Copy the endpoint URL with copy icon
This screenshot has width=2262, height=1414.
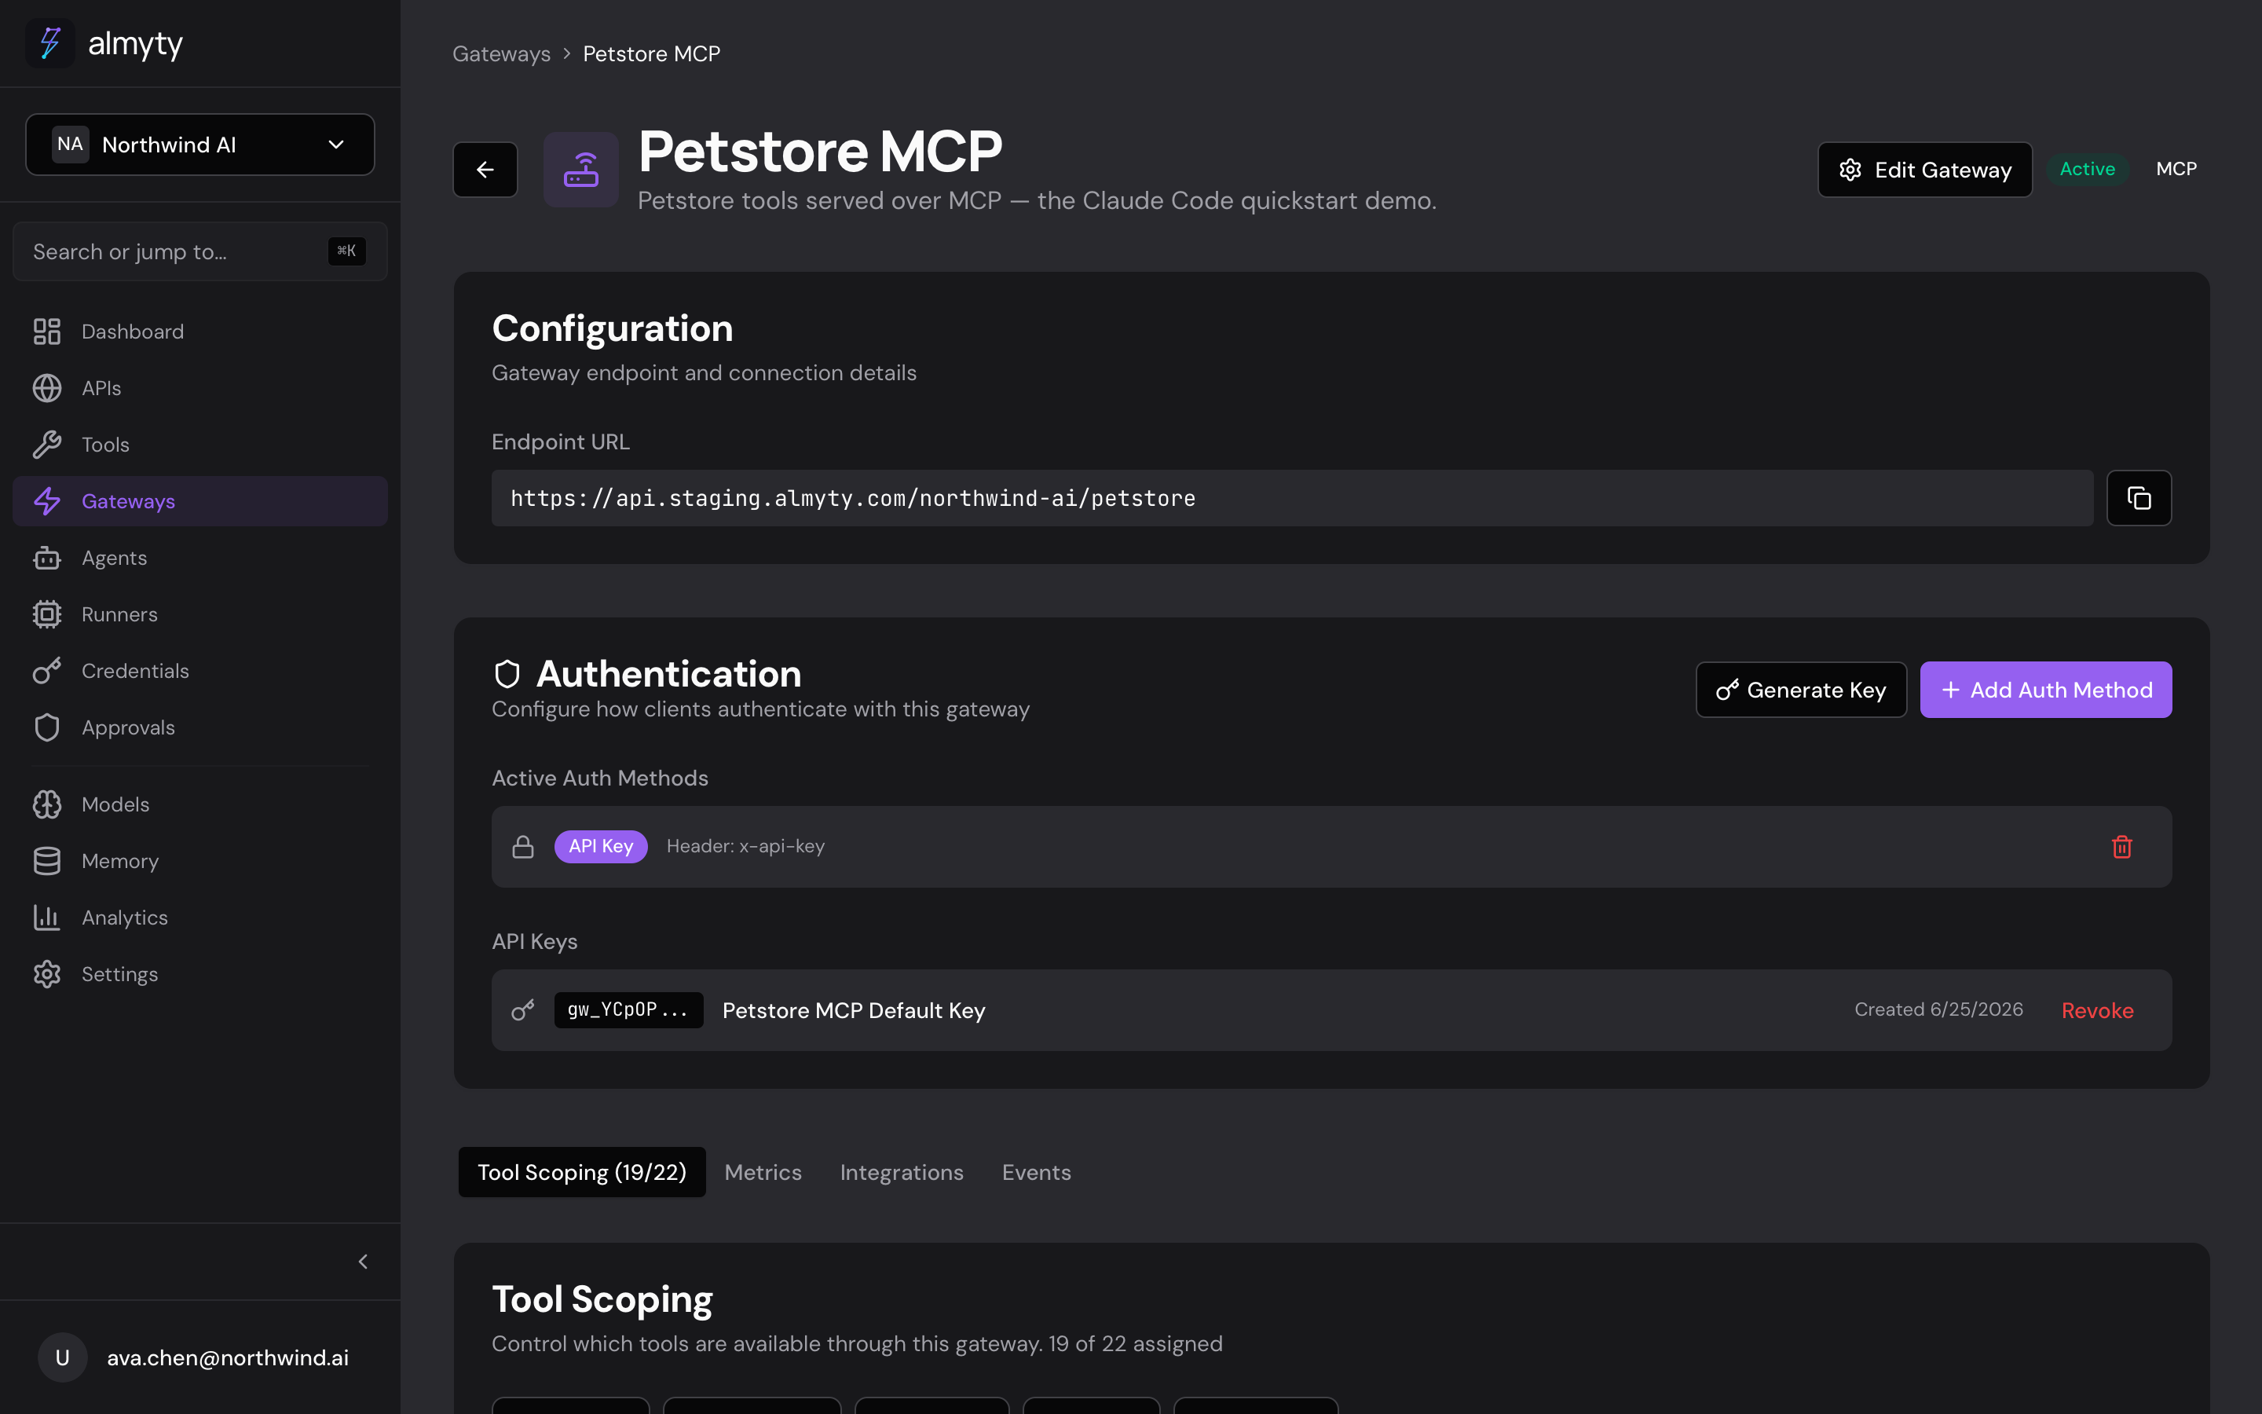pyautogui.click(x=2139, y=499)
